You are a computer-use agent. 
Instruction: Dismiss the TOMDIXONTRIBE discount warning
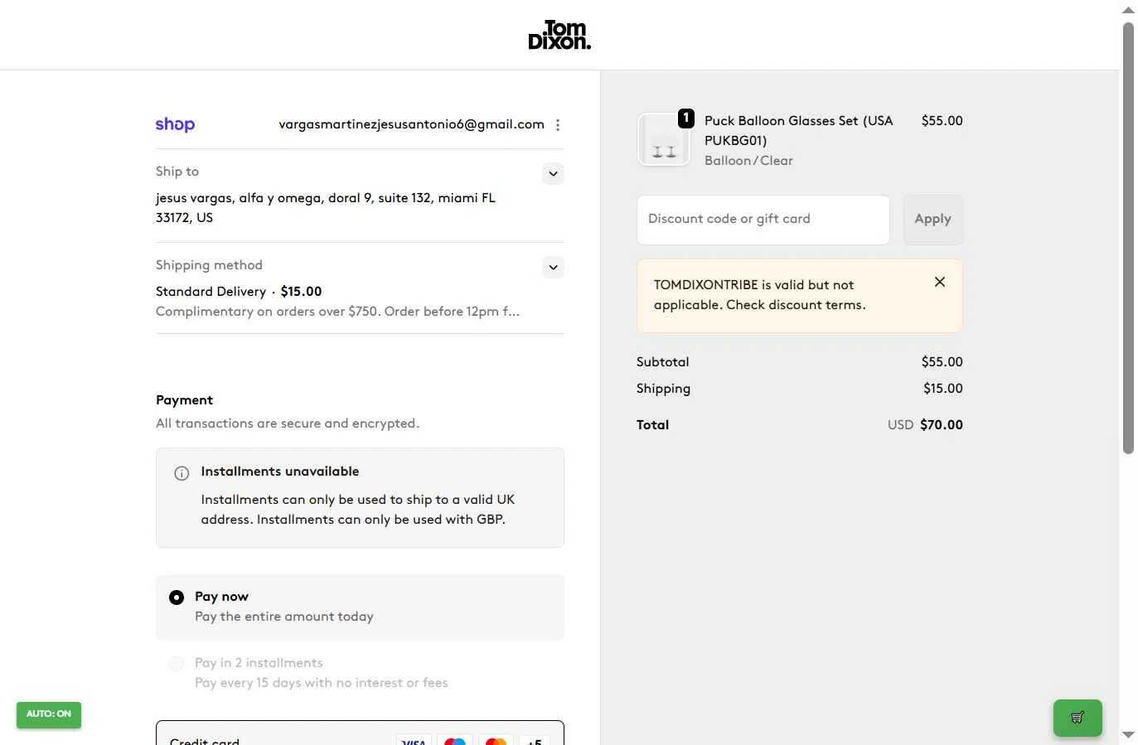[x=940, y=282]
